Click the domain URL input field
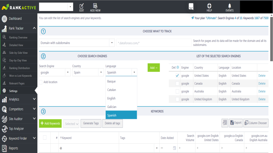Image resolution: width=273 pixels, height=153 pixels. (x=154, y=43)
